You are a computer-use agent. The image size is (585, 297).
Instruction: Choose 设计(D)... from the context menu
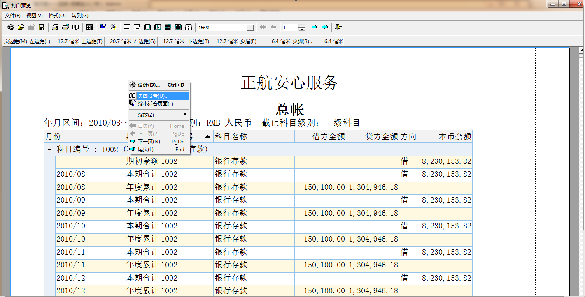coord(158,85)
